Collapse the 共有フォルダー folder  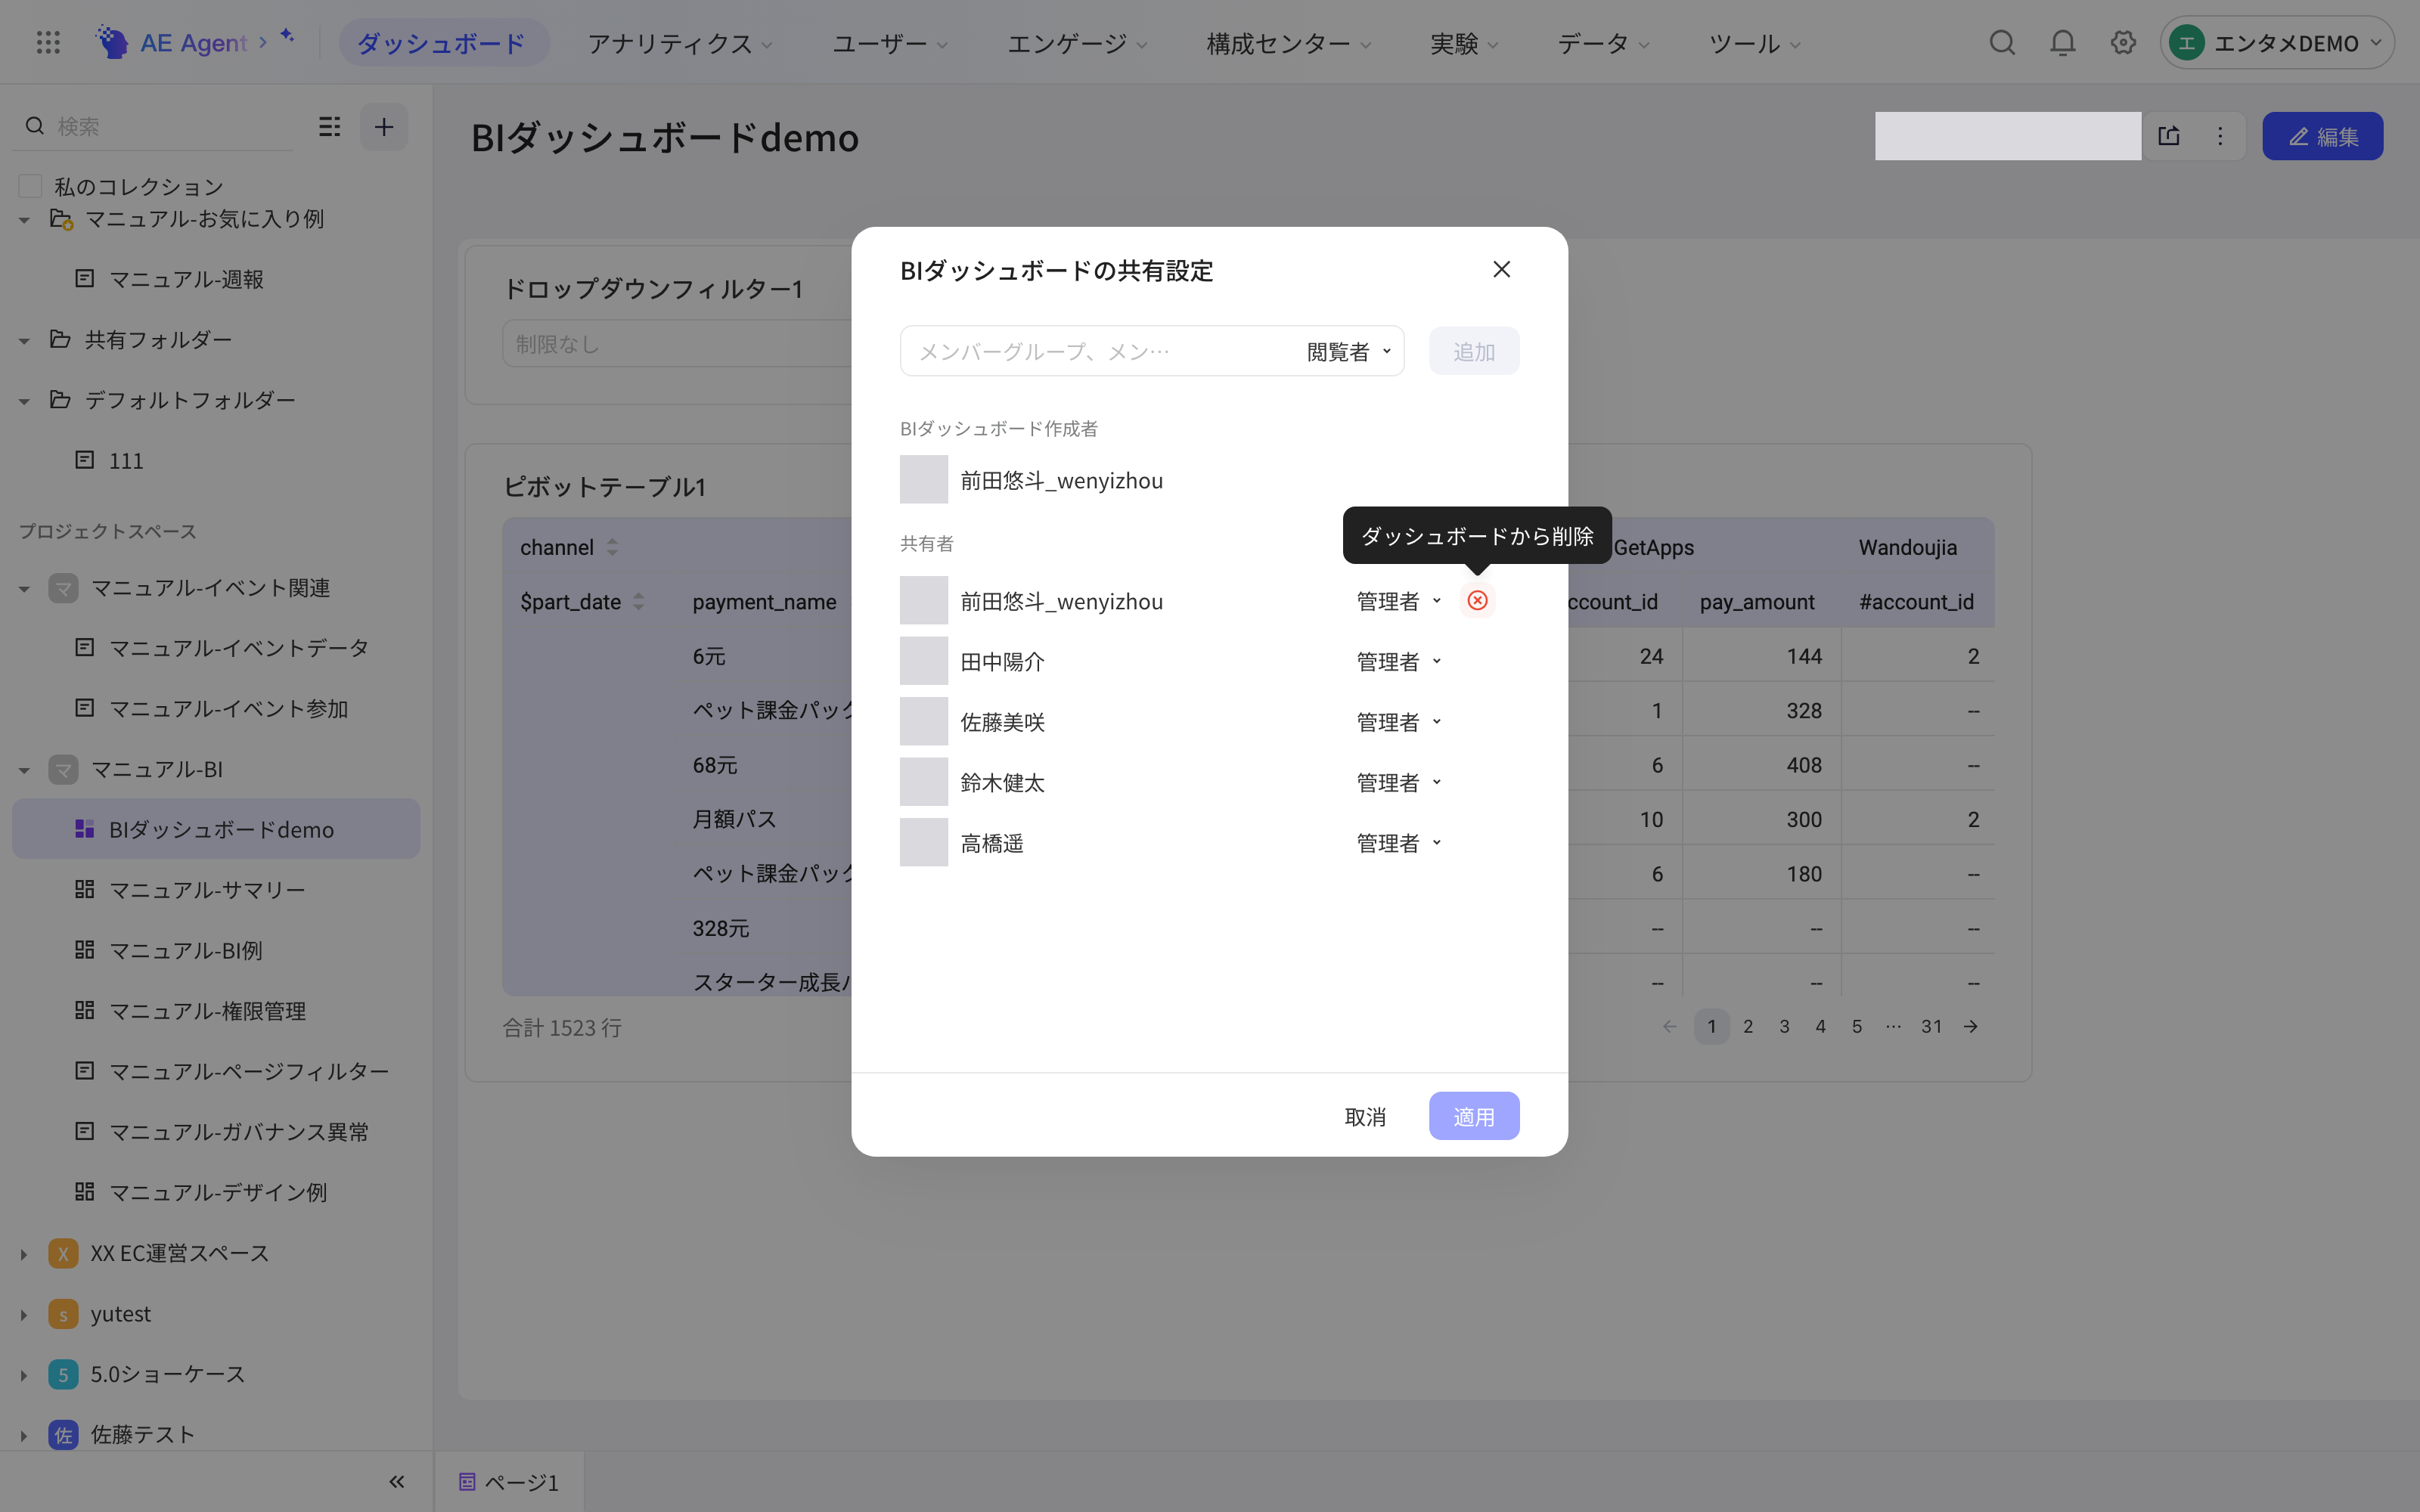tap(24, 341)
